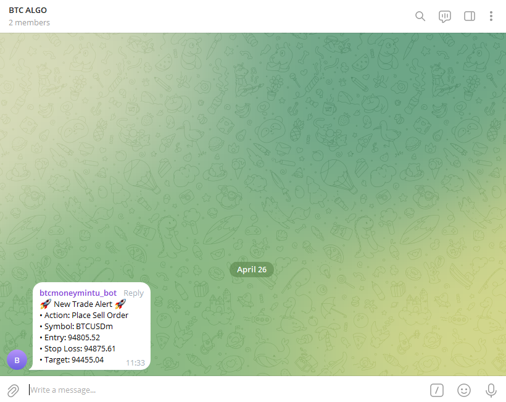The width and height of the screenshot is (506, 402).
Task: Open the BTC ALGO chat header title
Action: point(28,10)
